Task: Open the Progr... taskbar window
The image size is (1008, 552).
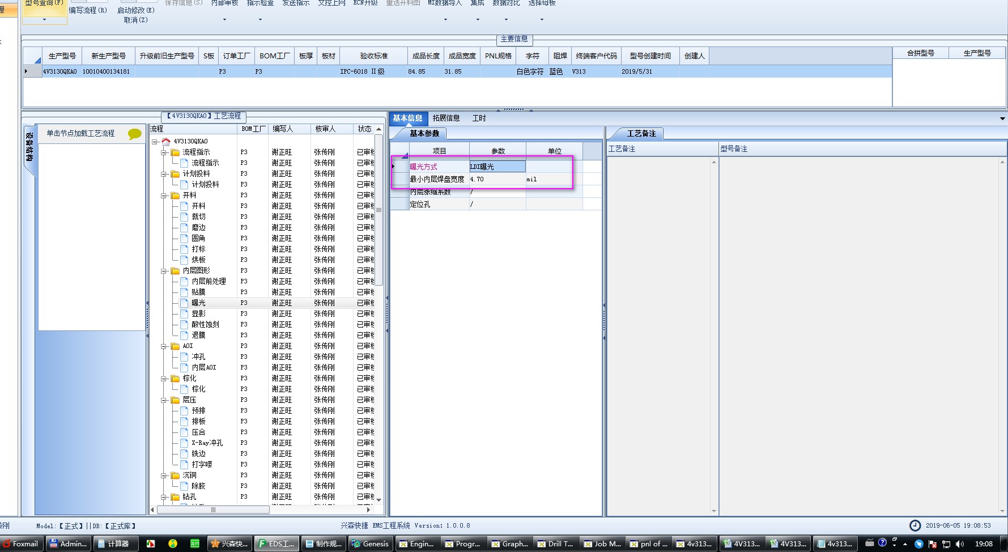Action: [x=463, y=543]
